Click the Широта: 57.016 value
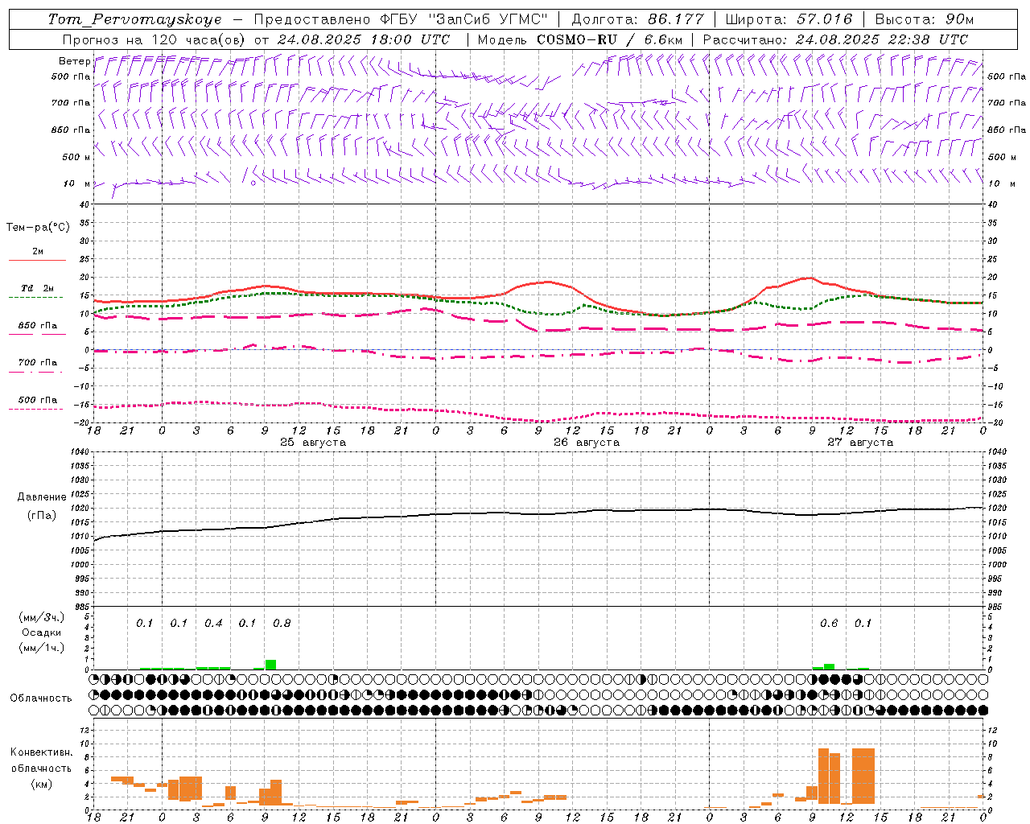The width and height of the screenshot is (1030, 824). (x=789, y=19)
